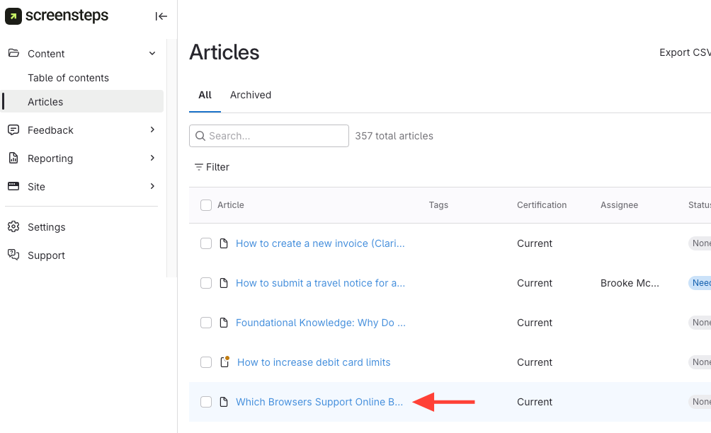
Task: Collapse the Content section chevron
Action: 152,54
